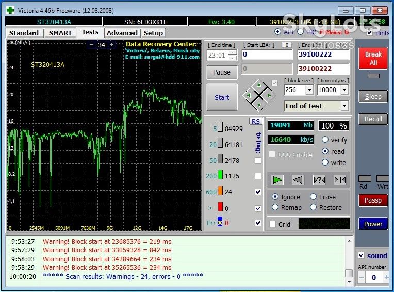This screenshot has width=394, height=292.
Task: Open the End of test action dropdown
Action: (344, 106)
